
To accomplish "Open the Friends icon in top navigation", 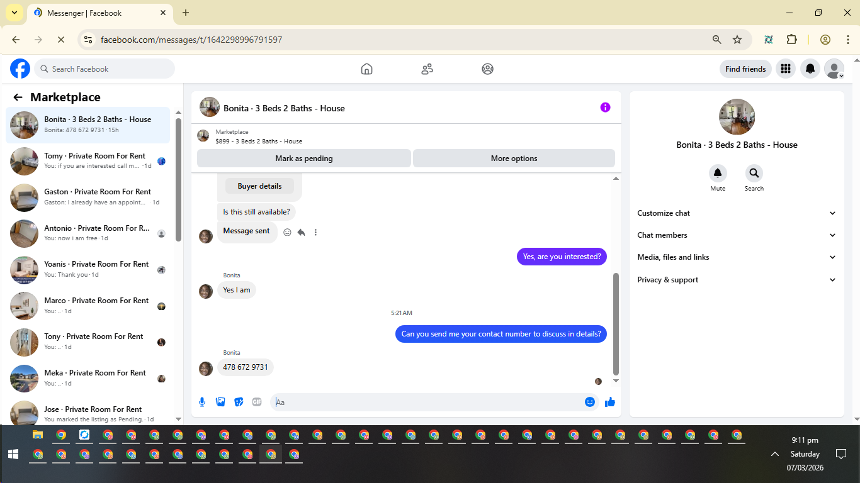I will (x=427, y=69).
